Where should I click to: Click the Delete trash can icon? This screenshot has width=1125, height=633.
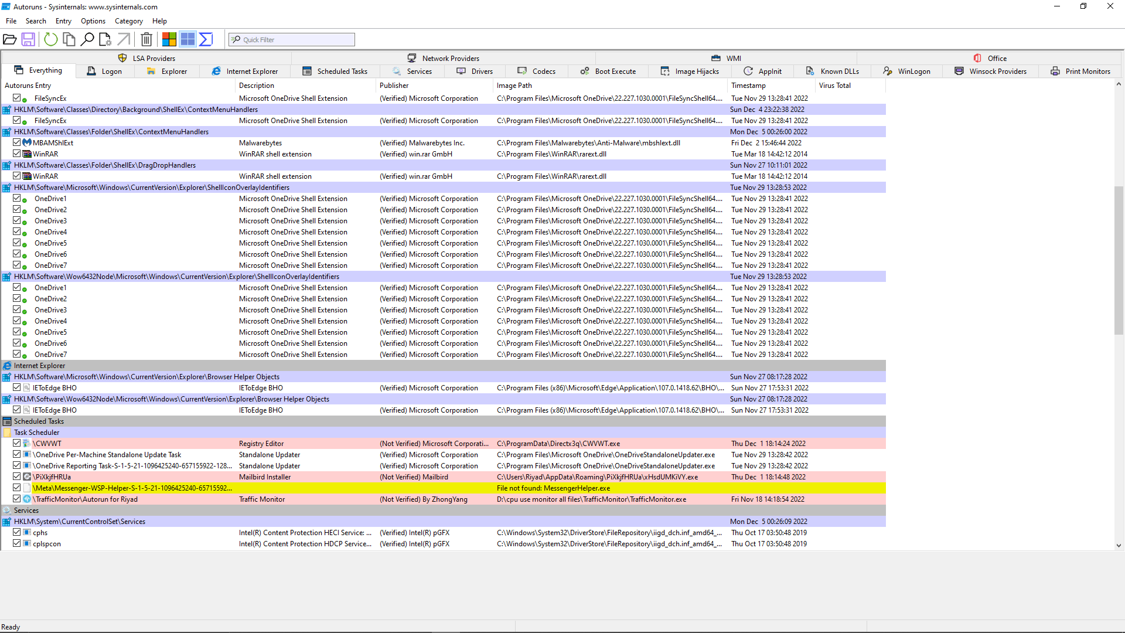146,39
